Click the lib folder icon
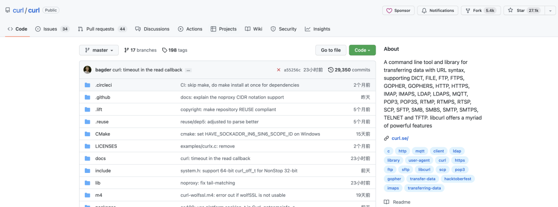 pos(87,183)
